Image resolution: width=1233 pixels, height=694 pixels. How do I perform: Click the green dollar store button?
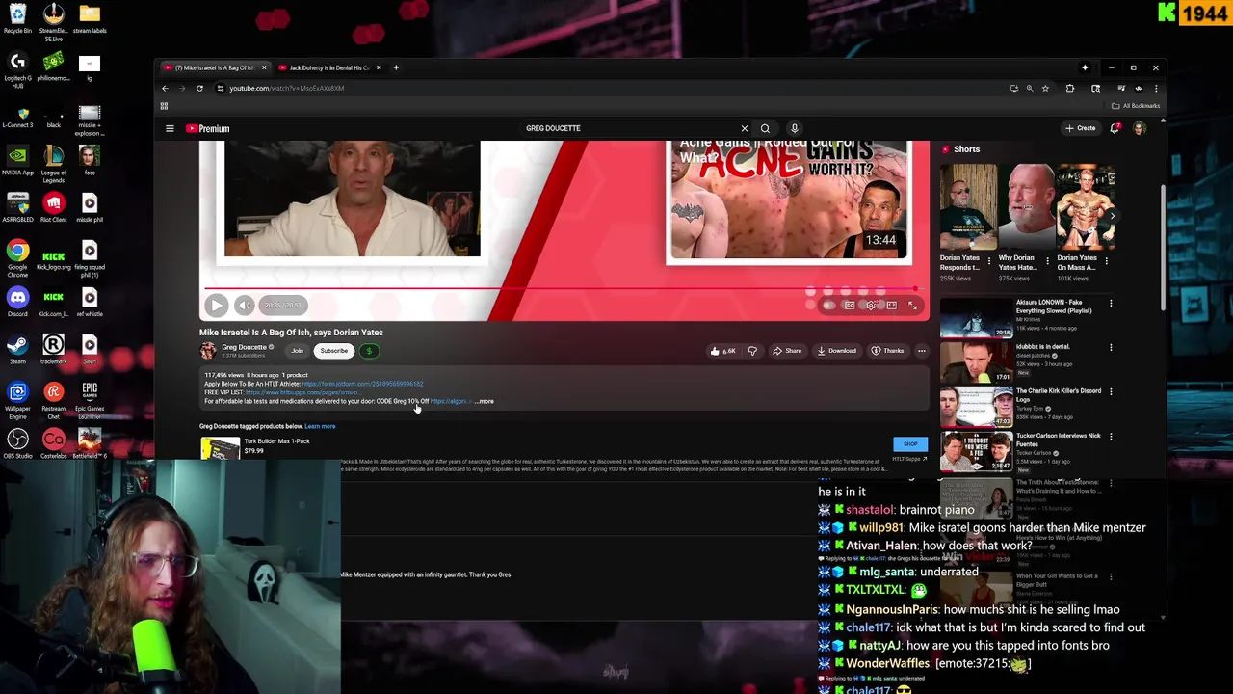[x=369, y=351]
